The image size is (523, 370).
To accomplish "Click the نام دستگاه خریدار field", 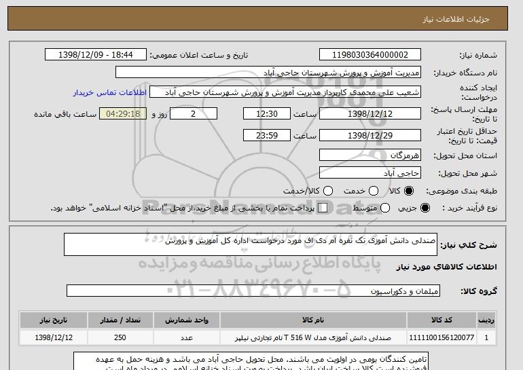I will [x=268, y=73].
